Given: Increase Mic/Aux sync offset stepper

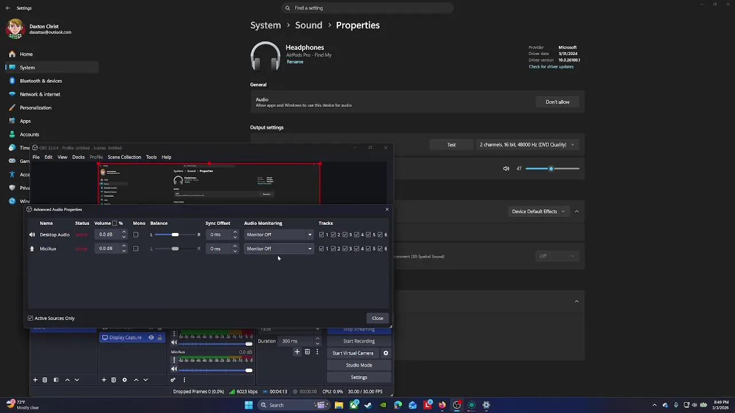Looking at the screenshot, I should pyautogui.click(x=235, y=246).
